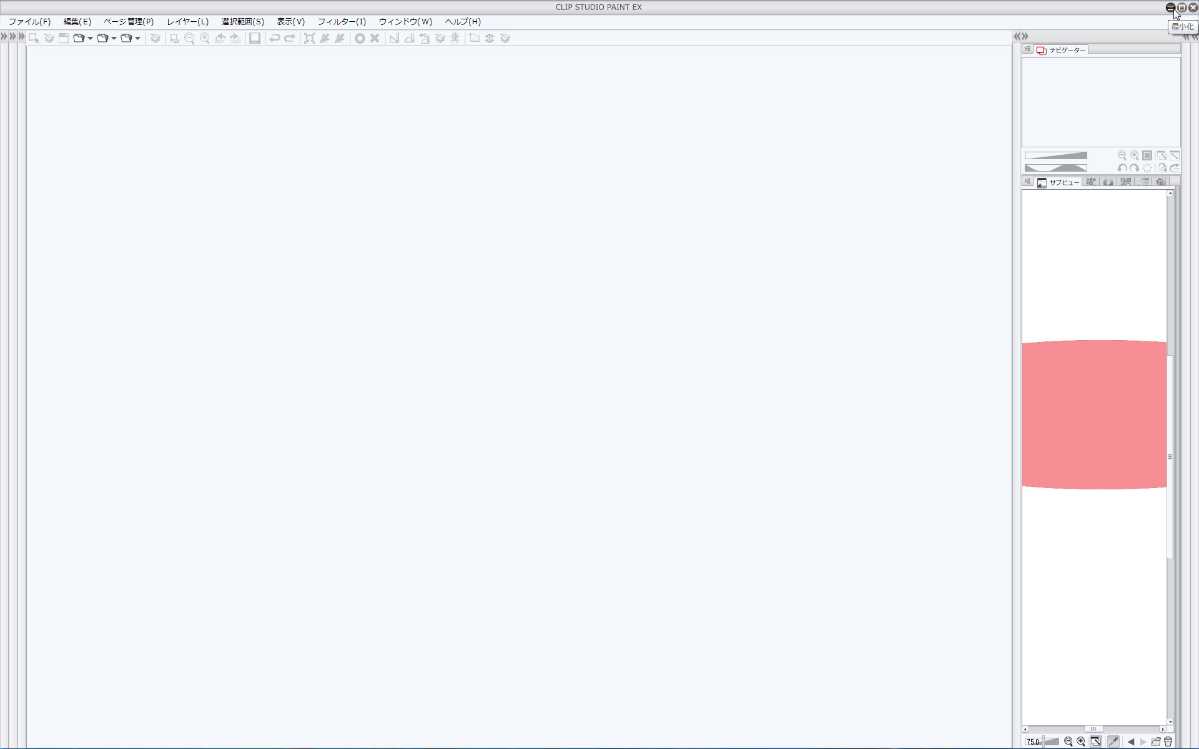Click the import image folder icon in Sub View
Image resolution: width=1199 pixels, height=749 pixels.
(1156, 742)
